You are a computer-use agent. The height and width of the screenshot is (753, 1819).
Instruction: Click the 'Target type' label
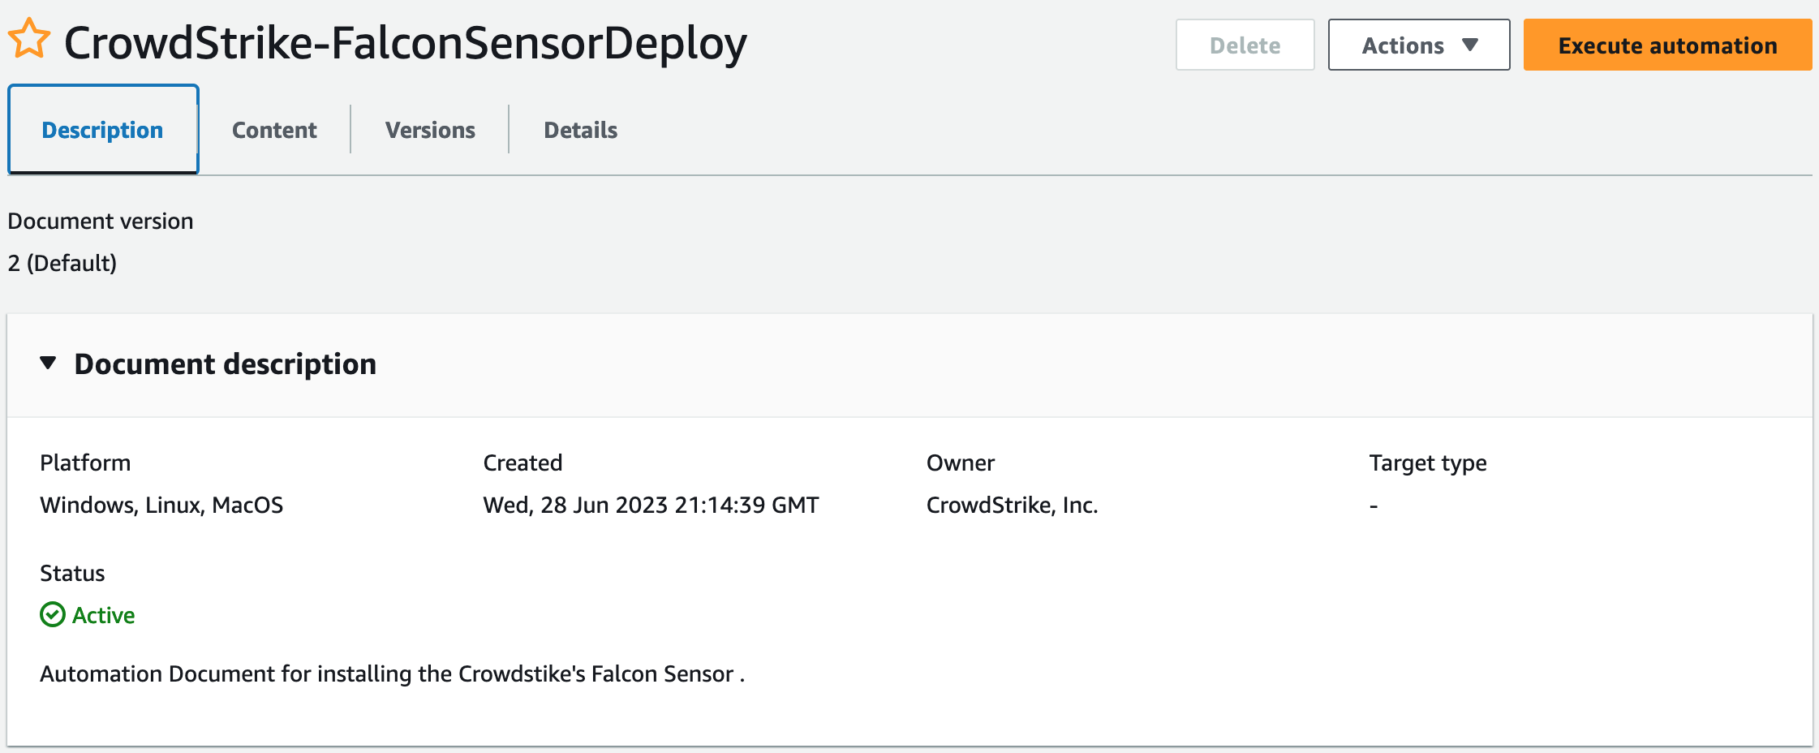(1428, 463)
